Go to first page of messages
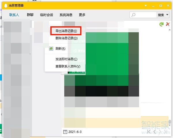 [149, 132]
